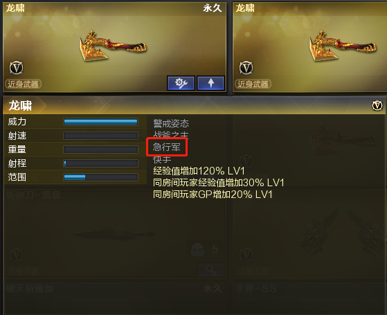
Task: Click the V emblem in the 龙啸 detail header
Action: click(x=377, y=106)
